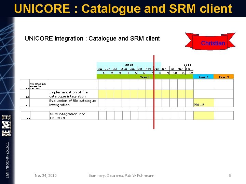The image size is (246, 184).
Task: Click the 'Jul' month header
Action: point(115,69)
